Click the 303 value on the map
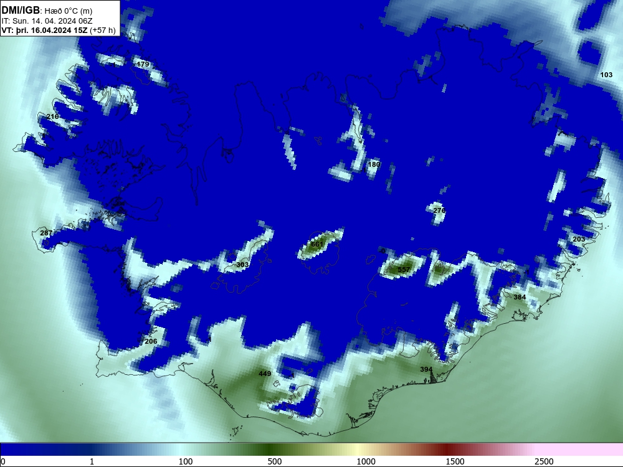This screenshot has width=623, height=467. 242,265
